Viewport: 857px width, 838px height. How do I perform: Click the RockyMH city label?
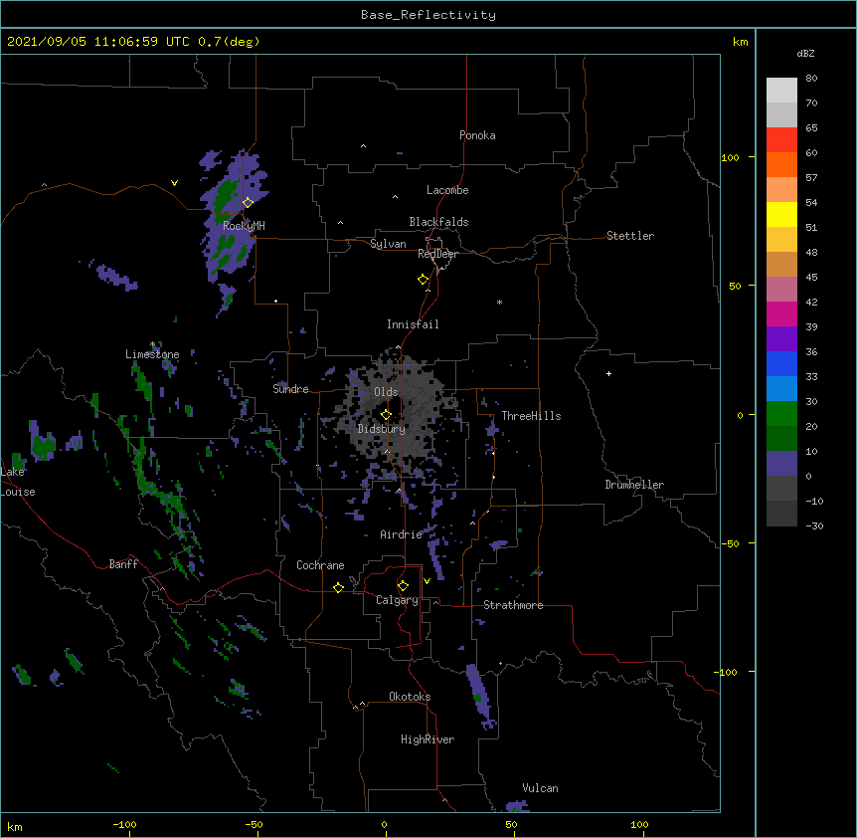244,226
